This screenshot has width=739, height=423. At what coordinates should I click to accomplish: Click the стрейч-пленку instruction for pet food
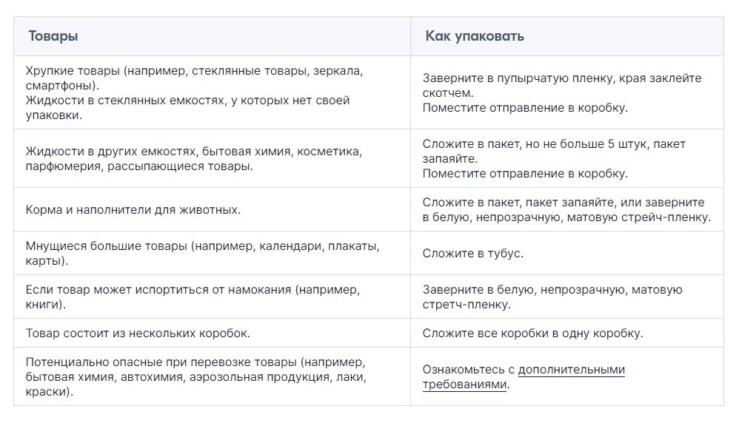pyautogui.click(x=567, y=209)
